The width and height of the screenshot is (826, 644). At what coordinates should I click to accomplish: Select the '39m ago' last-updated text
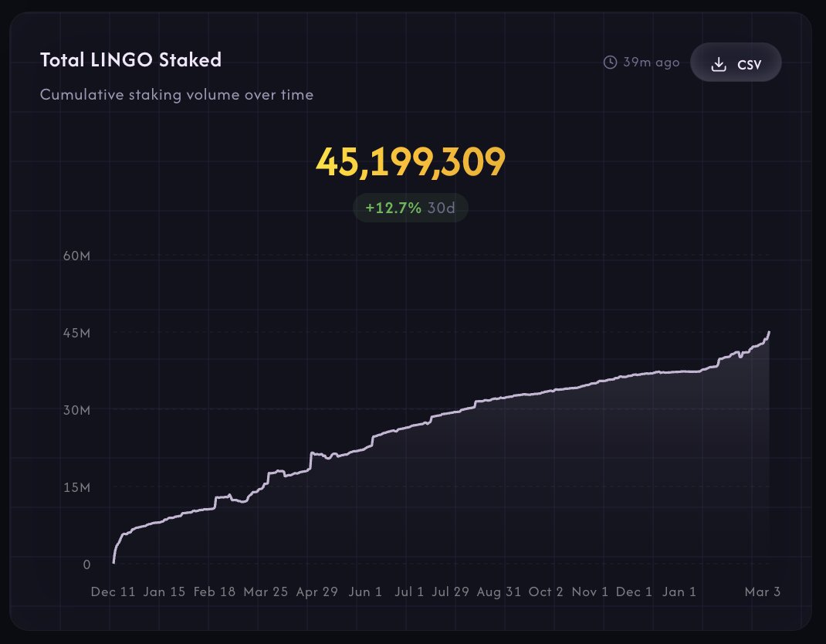pos(651,63)
